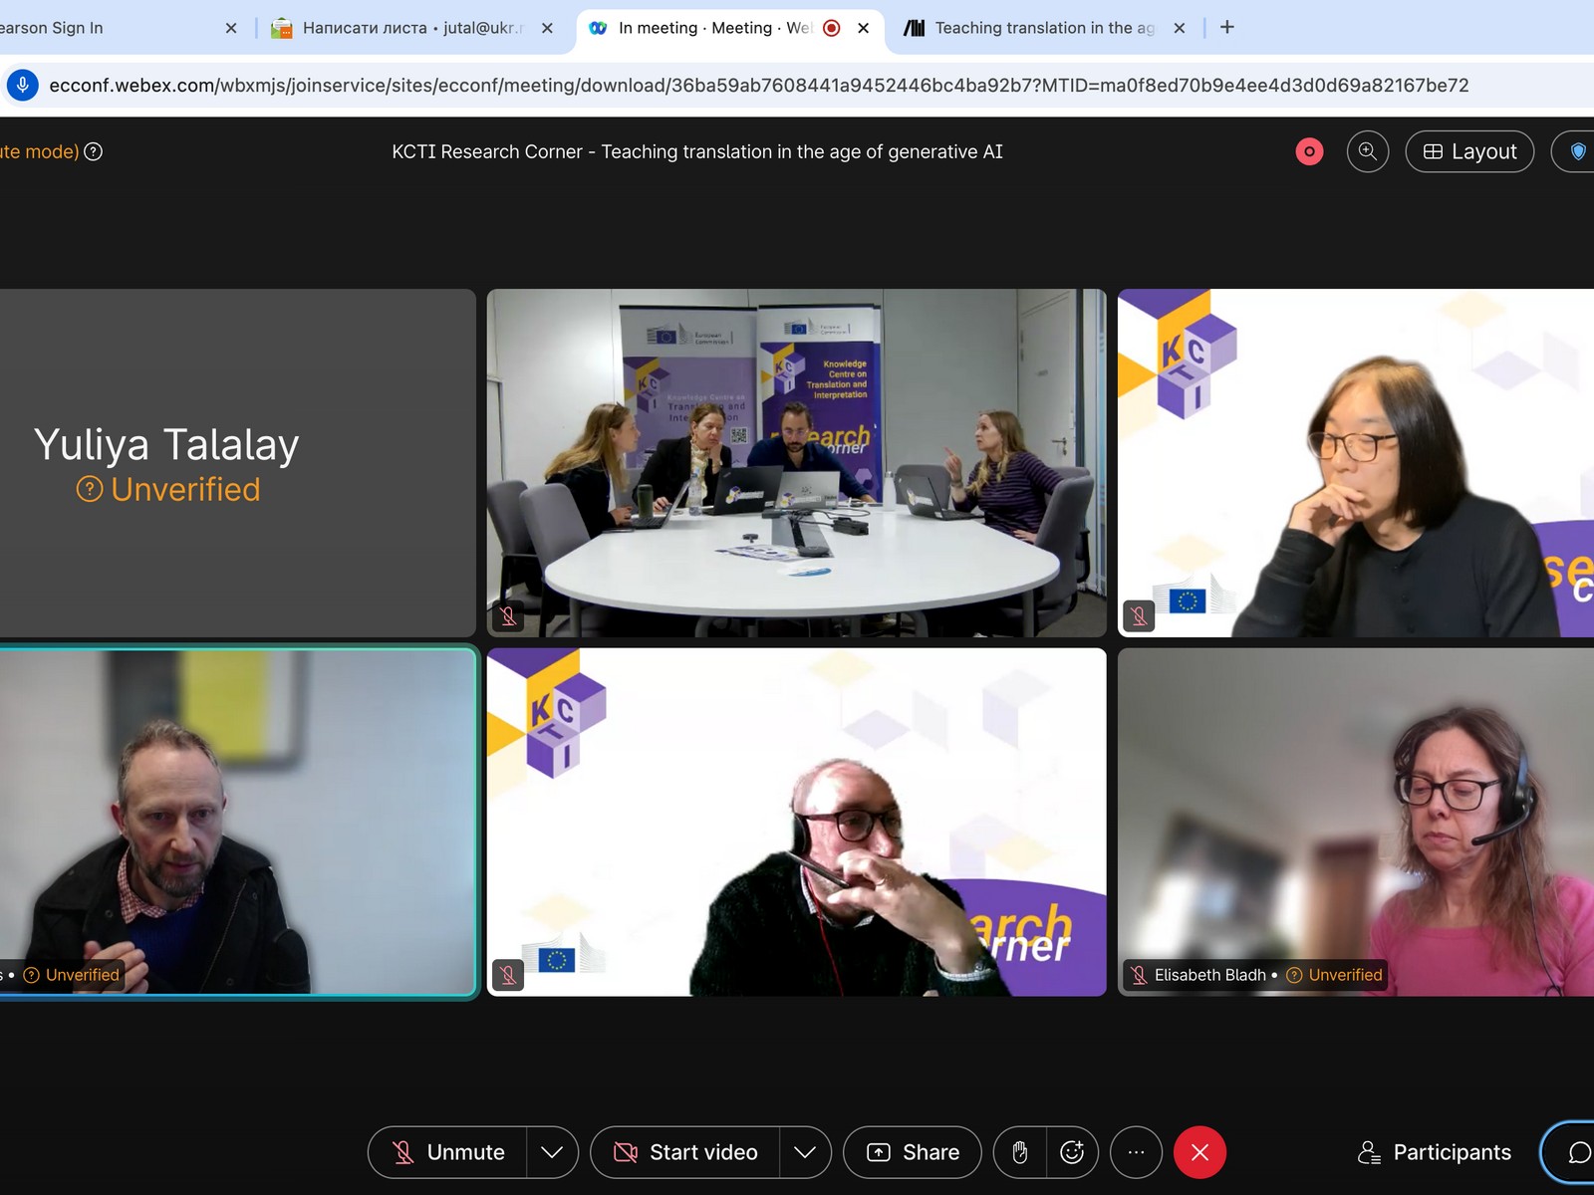Start video with the camera button
1594x1195 pixels.
point(685,1152)
